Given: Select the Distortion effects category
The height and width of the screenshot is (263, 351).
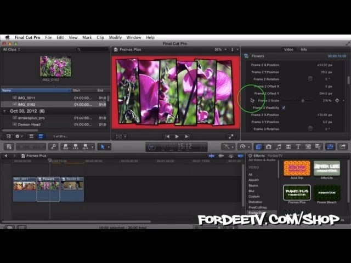Looking at the screenshot, I should (255, 202).
